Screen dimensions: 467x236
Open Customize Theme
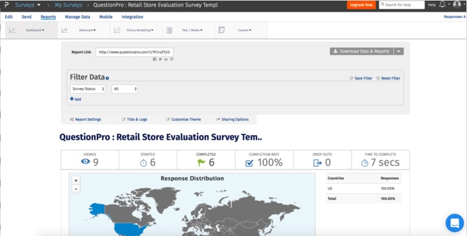(x=183, y=119)
